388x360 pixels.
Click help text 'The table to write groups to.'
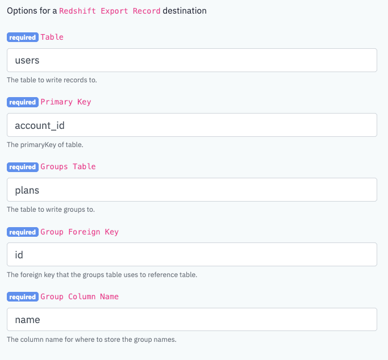click(51, 210)
